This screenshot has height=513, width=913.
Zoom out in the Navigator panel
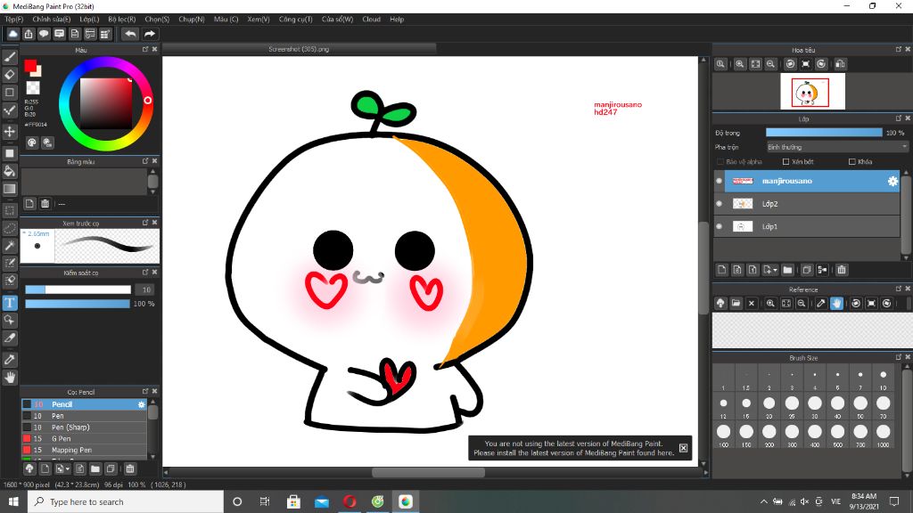[x=770, y=64]
